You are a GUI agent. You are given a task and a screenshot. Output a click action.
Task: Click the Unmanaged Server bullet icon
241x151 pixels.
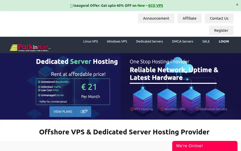(39, 95)
